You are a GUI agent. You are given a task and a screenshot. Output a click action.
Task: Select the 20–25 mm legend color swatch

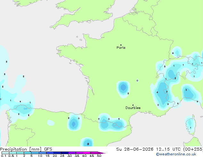(x=57, y=153)
